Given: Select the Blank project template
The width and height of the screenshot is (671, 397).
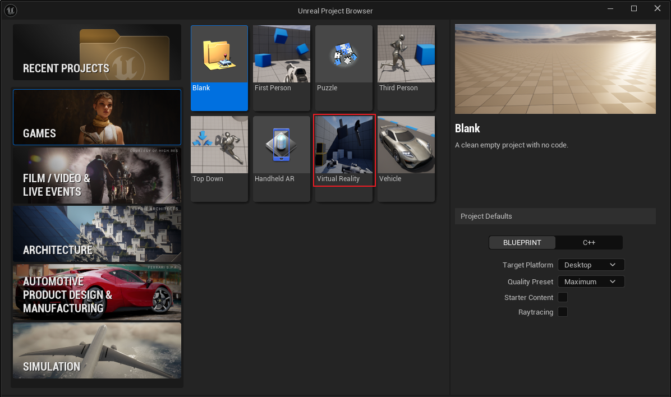Looking at the screenshot, I should tap(219, 68).
